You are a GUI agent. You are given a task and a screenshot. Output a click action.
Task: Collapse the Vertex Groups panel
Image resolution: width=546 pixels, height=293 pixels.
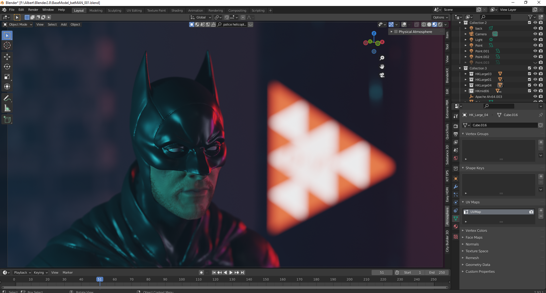coord(463,134)
